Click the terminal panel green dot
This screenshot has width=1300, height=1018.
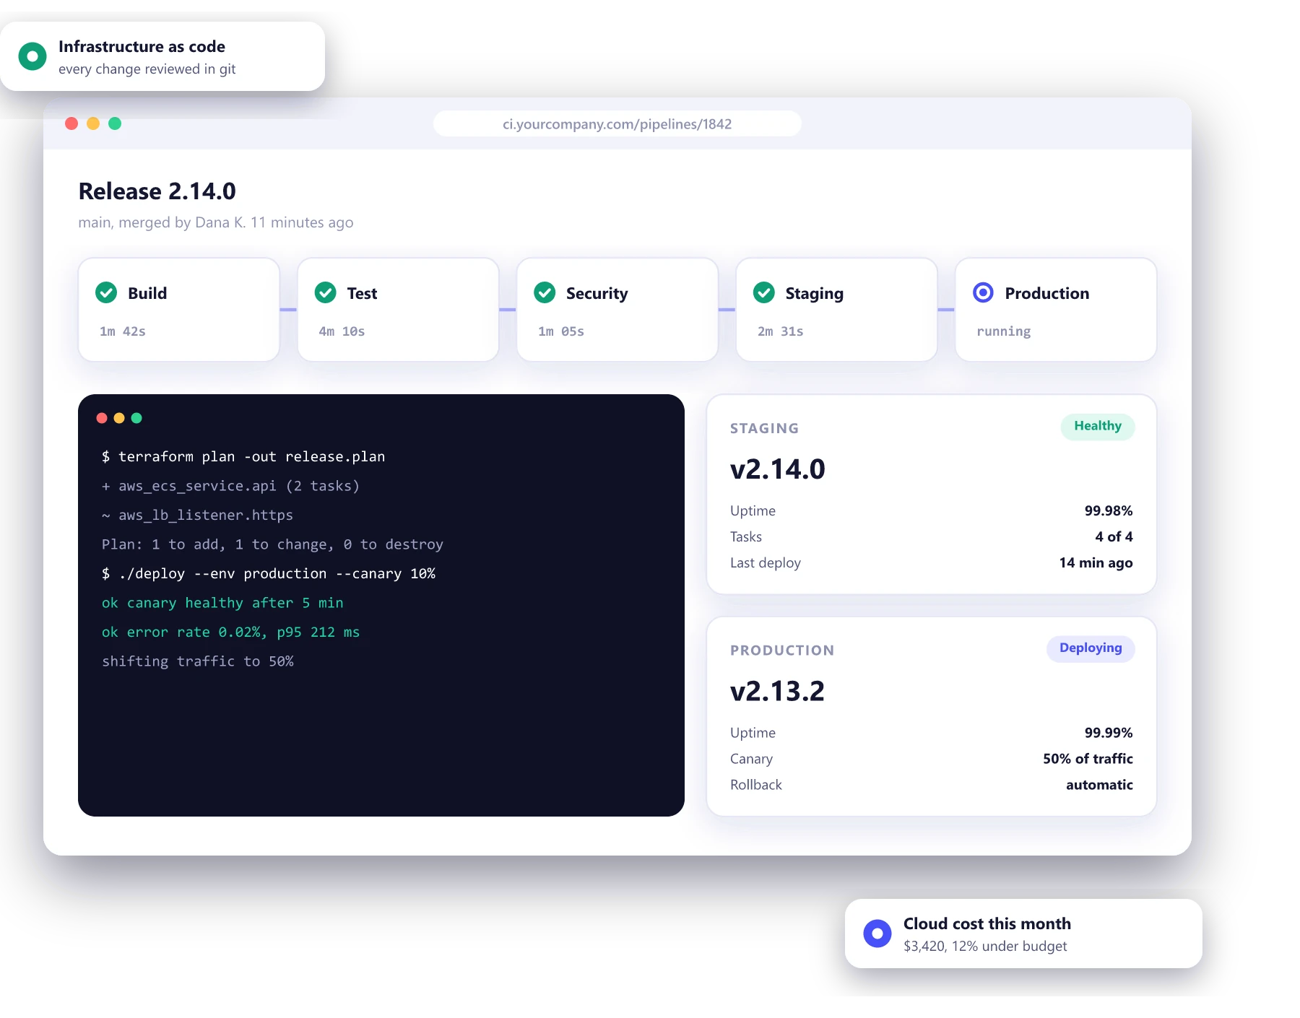(x=136, y=418)
